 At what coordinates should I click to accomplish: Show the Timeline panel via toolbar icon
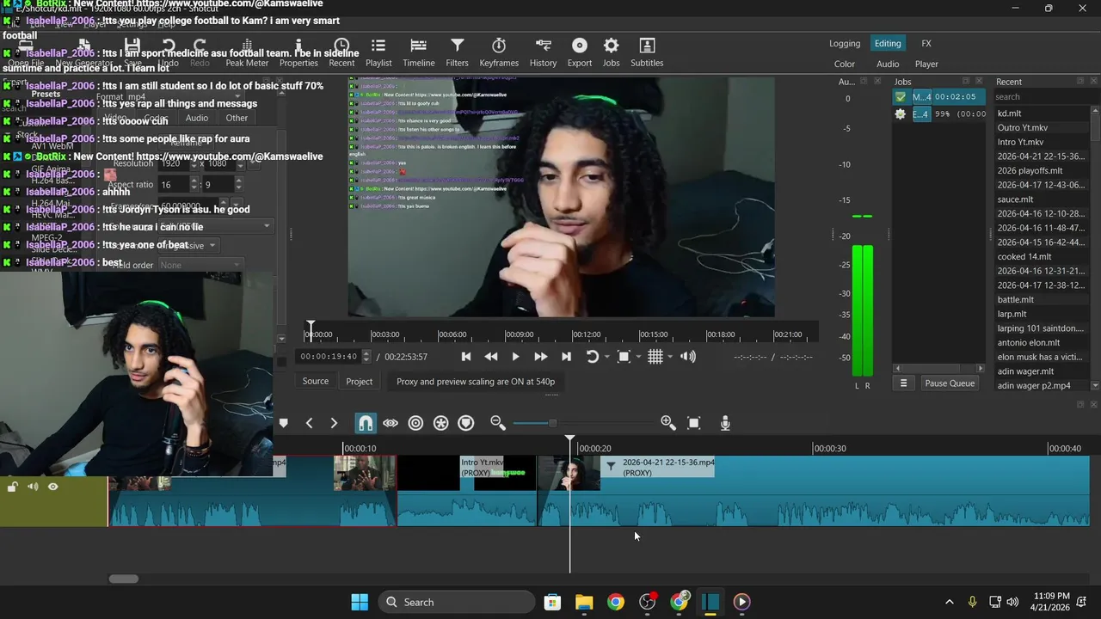[419, 52]
